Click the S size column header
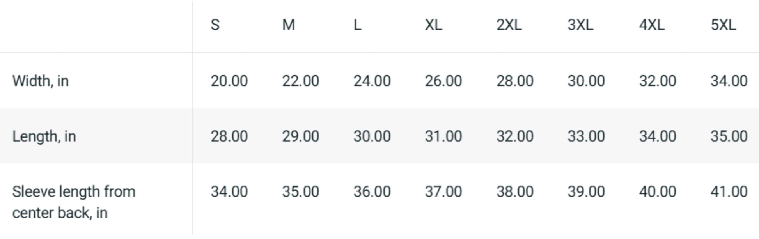The height and width of the screenshot is (239, 759). pos(215,25)
